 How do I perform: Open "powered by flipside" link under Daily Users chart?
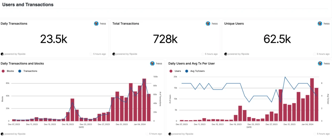[182, 134]
